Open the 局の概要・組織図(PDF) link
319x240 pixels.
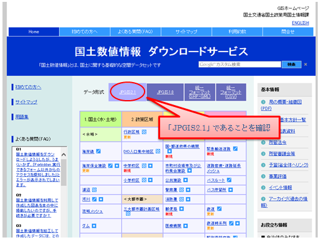pyautogui.click(x=281, y=105)
